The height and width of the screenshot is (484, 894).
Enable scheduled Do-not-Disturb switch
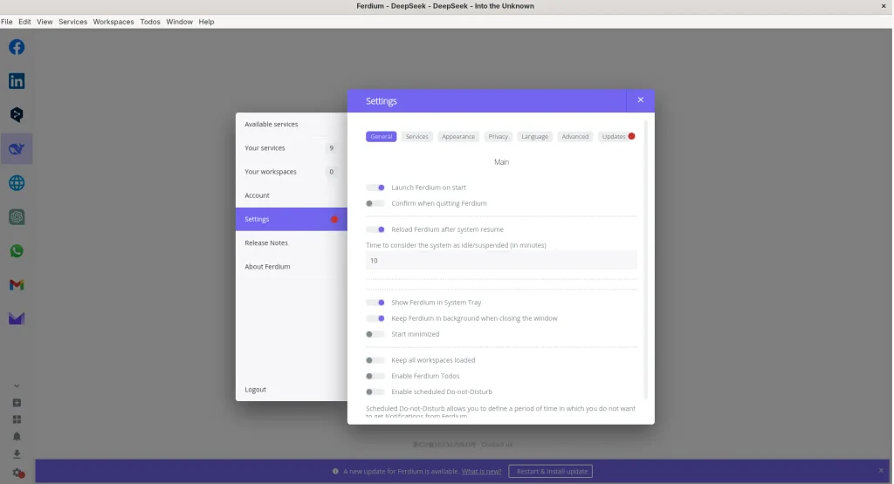click(x=375, y=392)
